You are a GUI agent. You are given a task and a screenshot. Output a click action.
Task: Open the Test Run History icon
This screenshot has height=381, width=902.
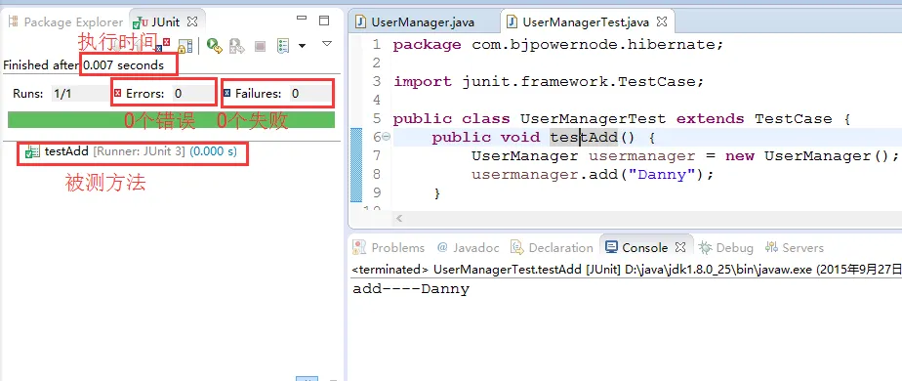tap(282, 46)
